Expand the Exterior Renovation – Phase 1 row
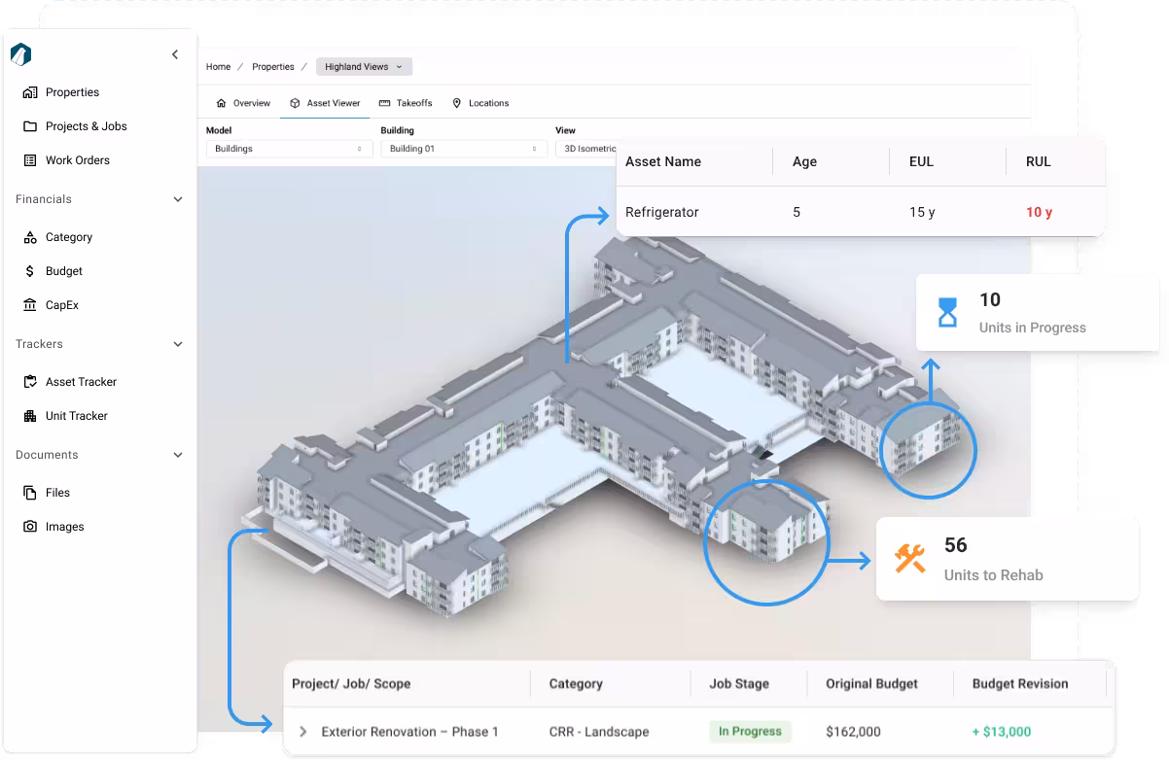This screenshot has height=760, width=1169. (302, 732)
